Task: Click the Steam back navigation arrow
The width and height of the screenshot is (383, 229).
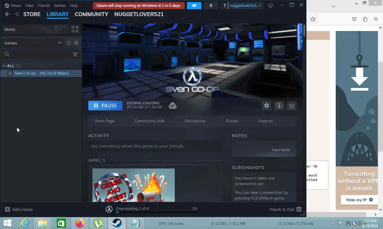Action: click(7, 14)
